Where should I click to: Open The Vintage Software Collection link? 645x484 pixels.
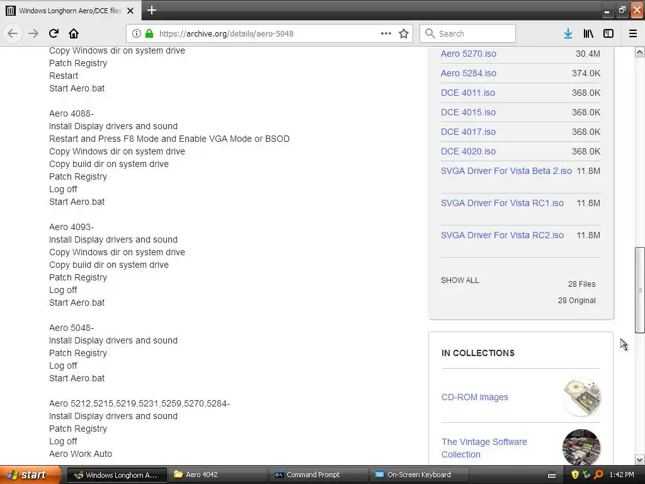point(484,448)
